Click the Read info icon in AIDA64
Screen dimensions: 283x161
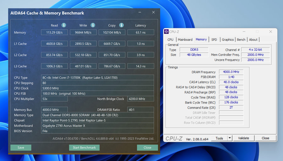pos(64,25)
